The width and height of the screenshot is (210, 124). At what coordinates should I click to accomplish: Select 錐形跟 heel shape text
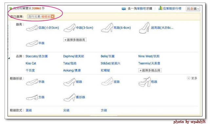(80, 97)
